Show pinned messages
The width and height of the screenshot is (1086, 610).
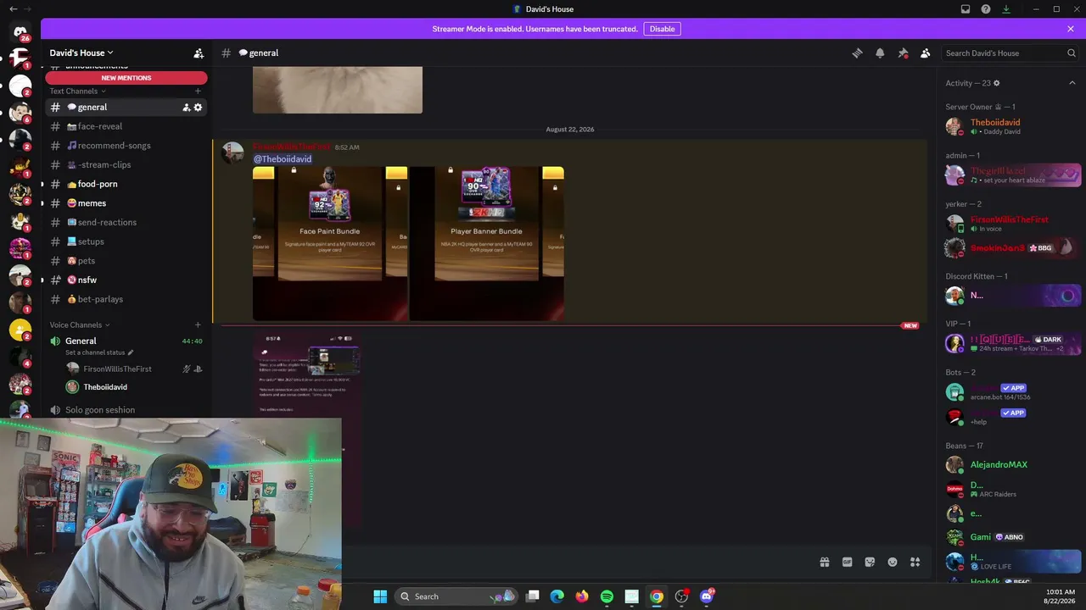coord(903,53)
